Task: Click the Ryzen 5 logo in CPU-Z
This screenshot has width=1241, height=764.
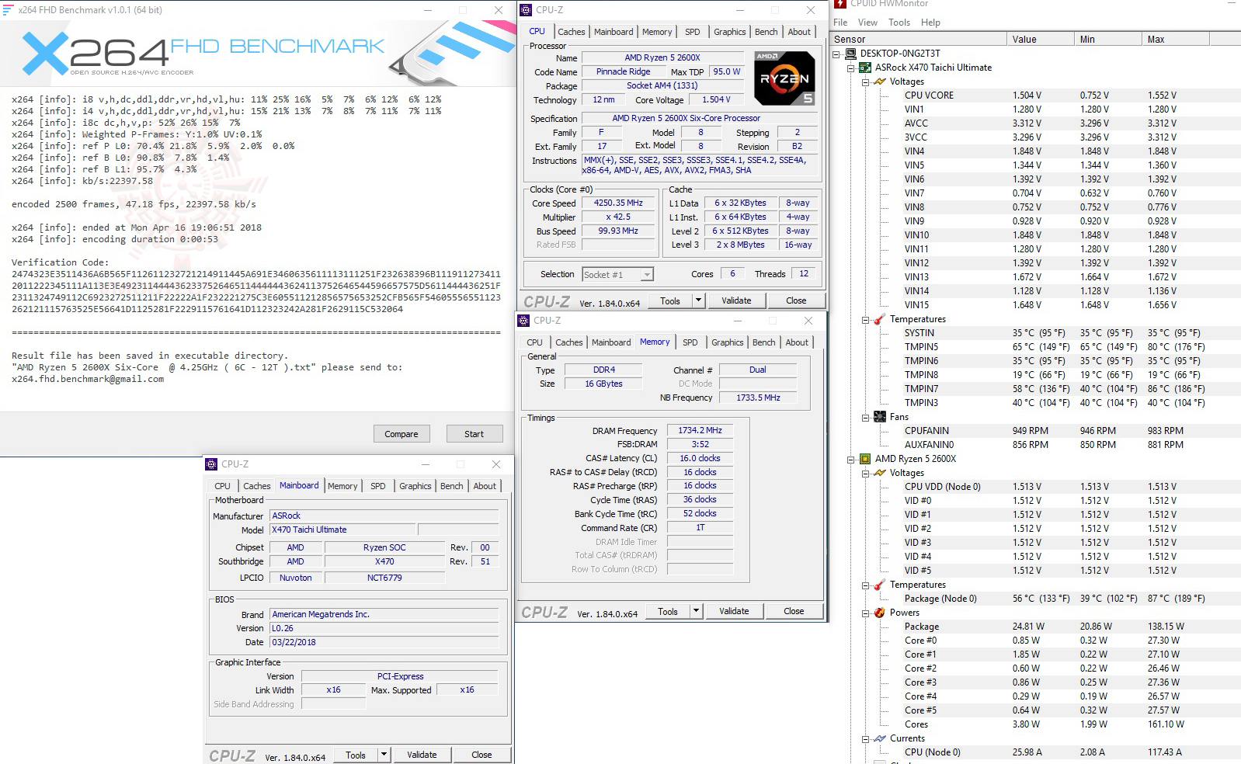Action: 784,78
